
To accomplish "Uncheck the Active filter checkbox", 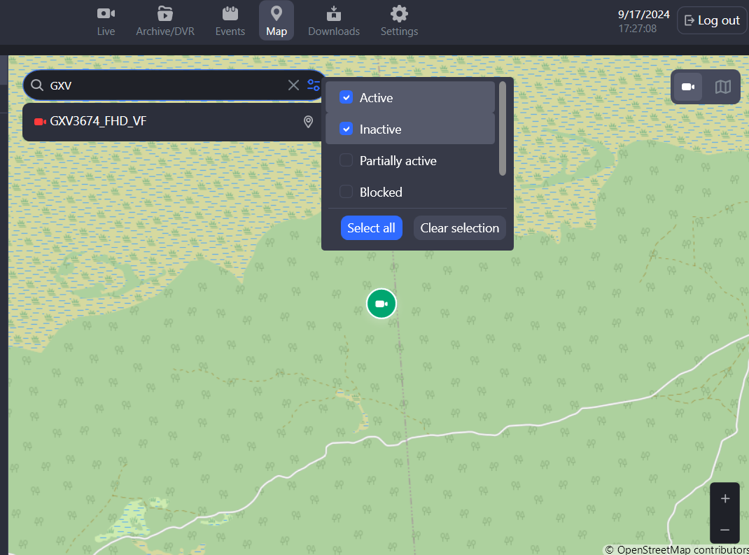I will pos(346,98).
